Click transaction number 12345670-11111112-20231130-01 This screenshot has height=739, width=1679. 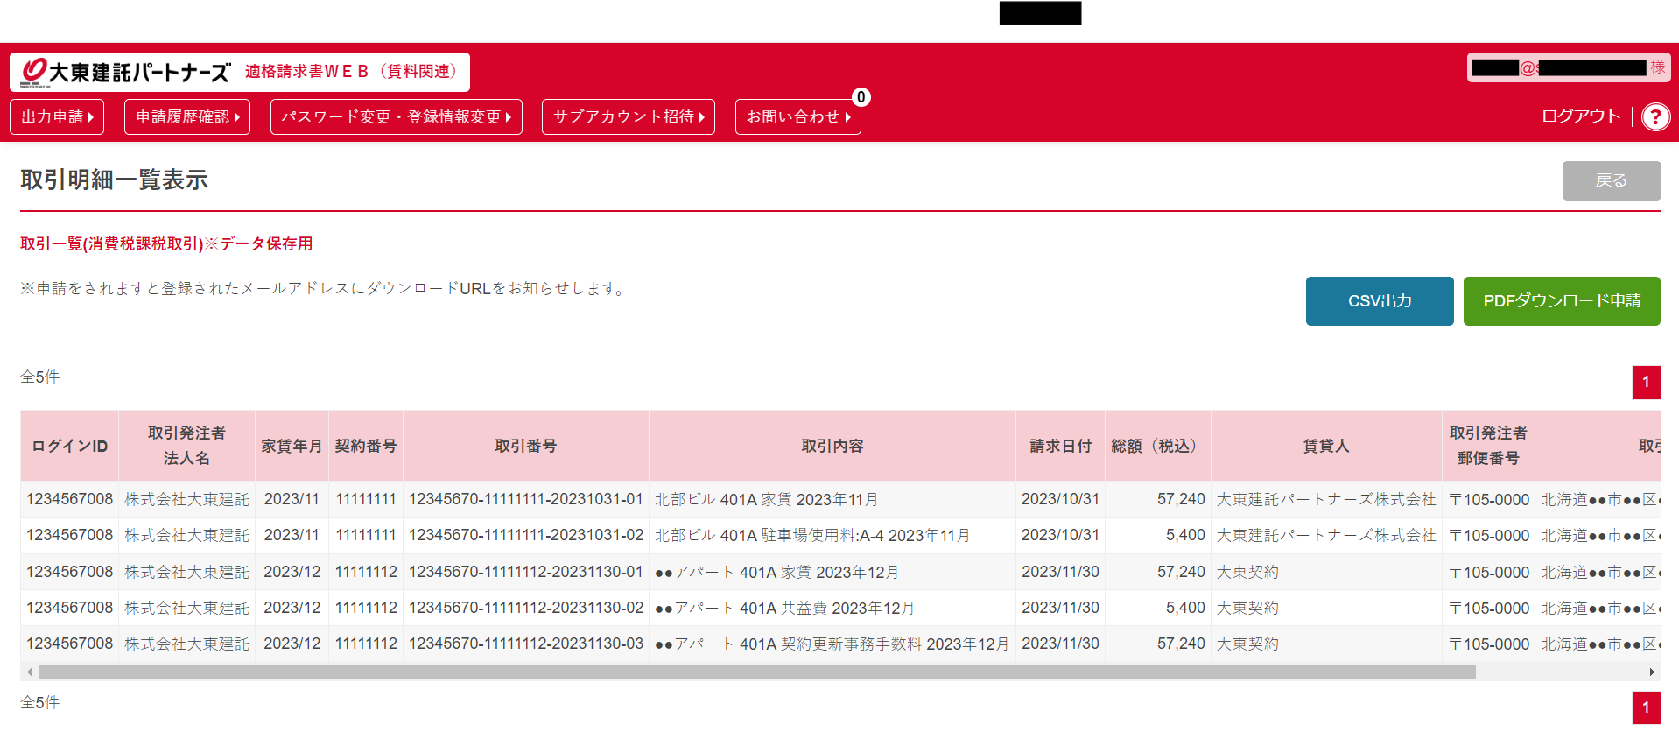[526, 572]
